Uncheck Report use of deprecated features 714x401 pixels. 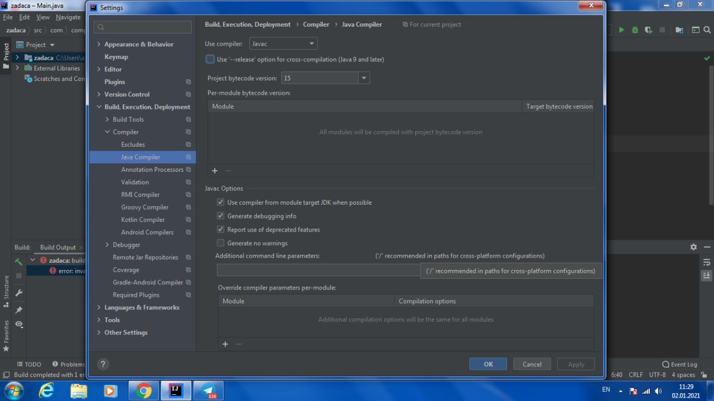click(220, 229)
